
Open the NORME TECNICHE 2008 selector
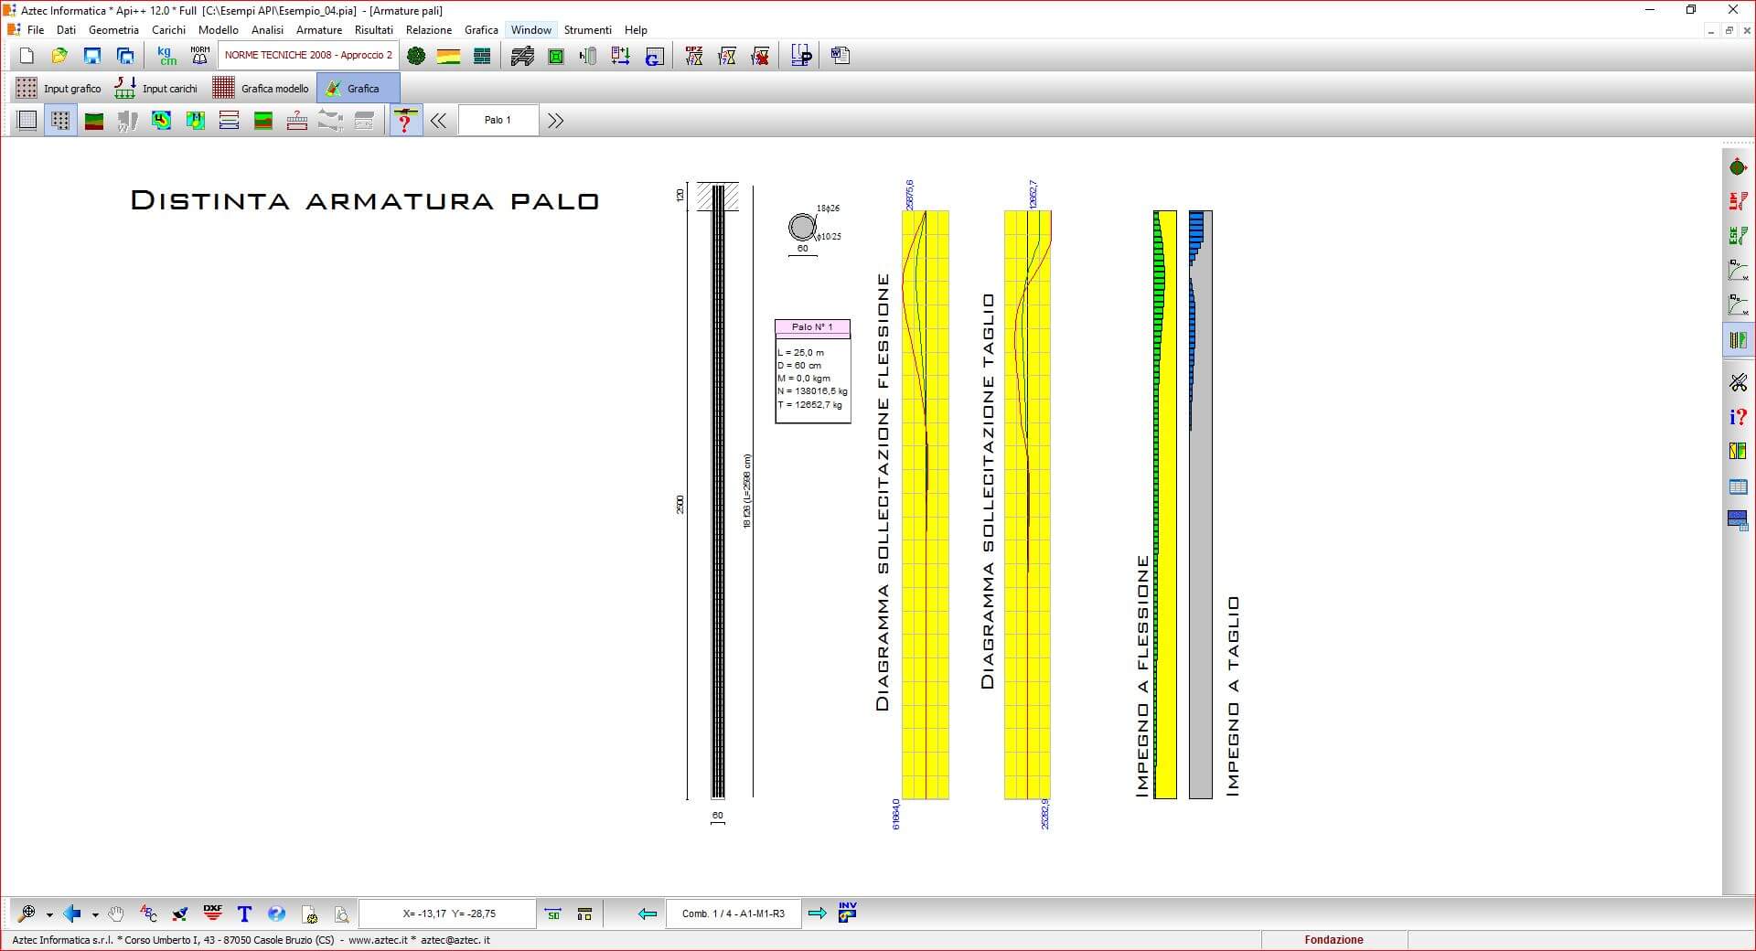point(308,56)
